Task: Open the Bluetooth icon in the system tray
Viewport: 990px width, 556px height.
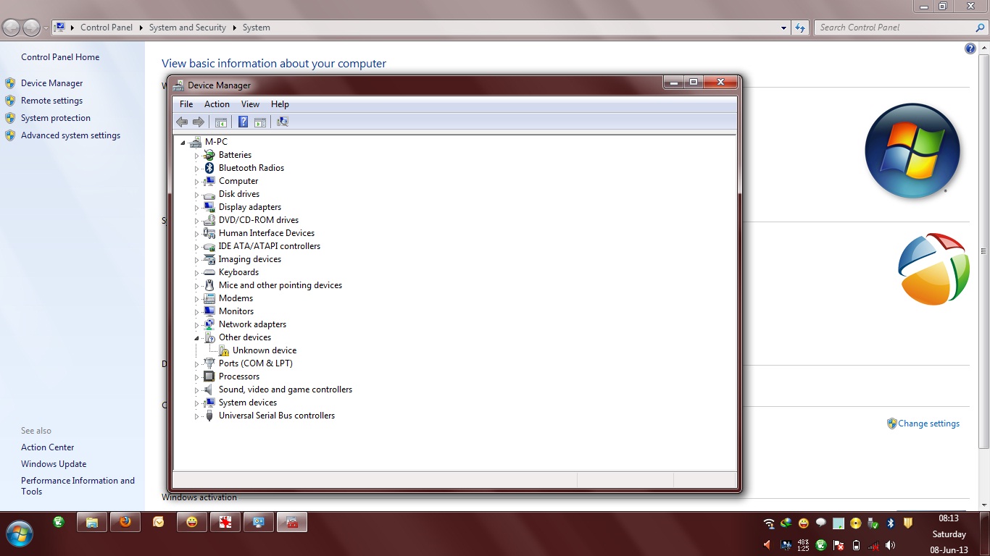Action: 890,523
